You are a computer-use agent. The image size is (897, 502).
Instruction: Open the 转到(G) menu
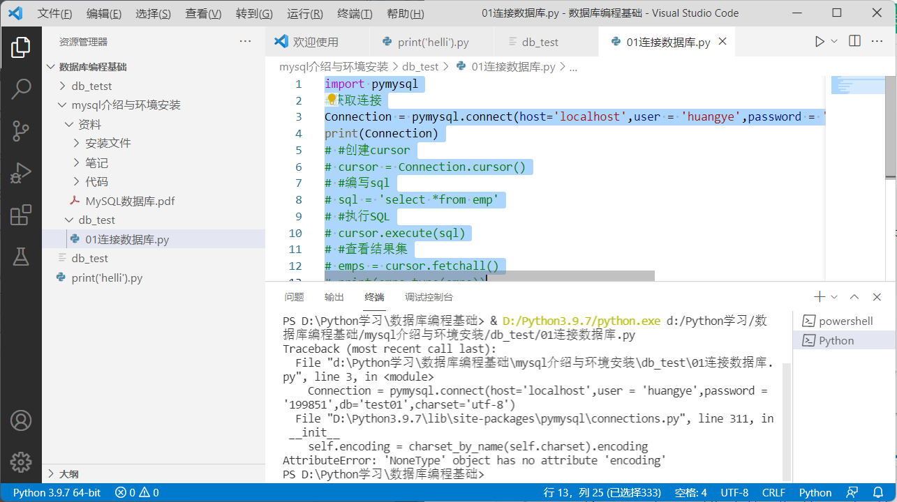254,14
